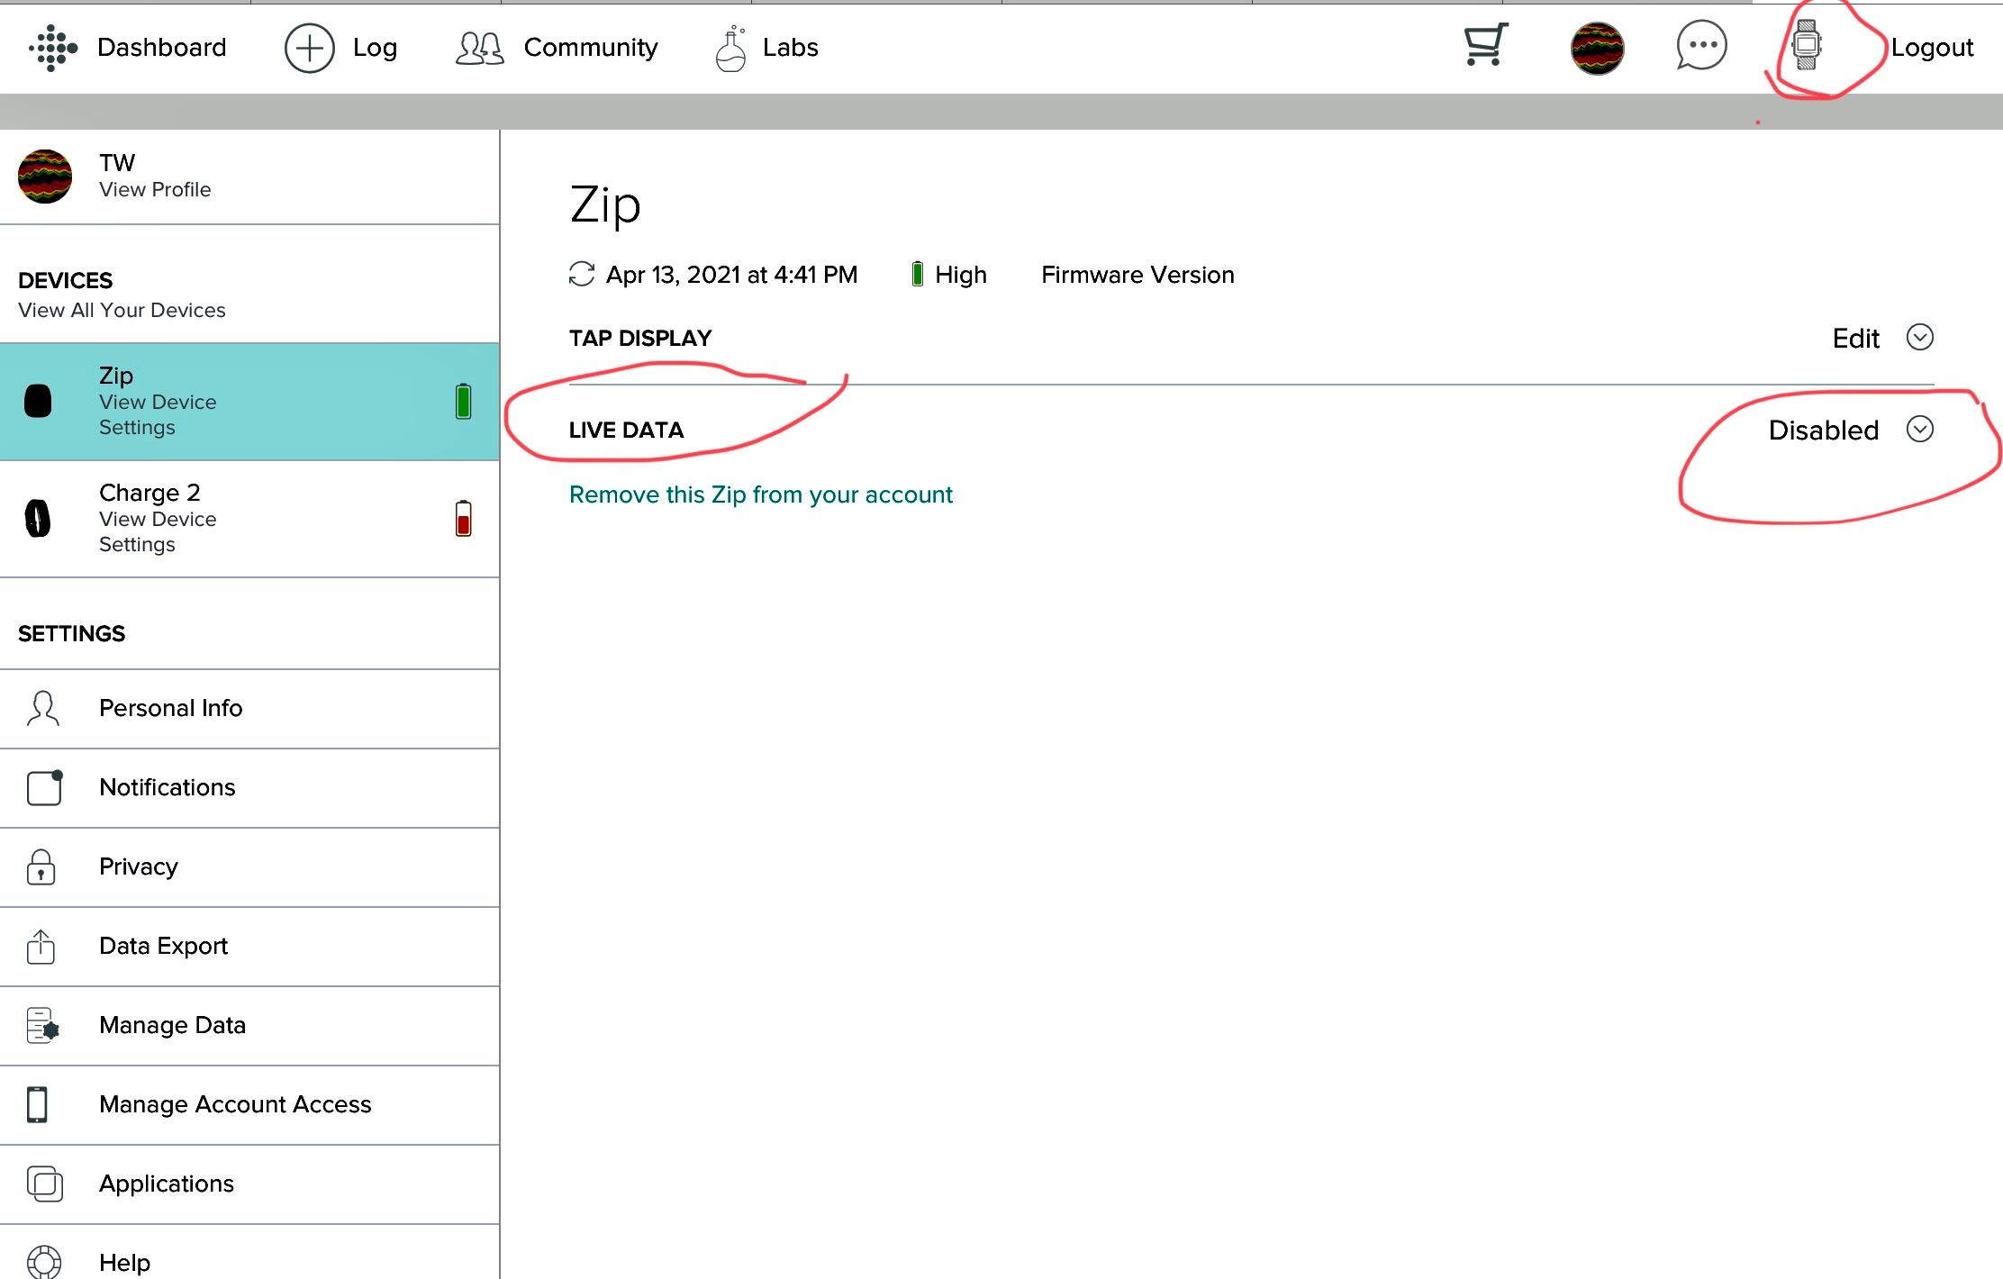Click the Fitbit logo dots icon
Image resolution: width=2003 pixels, height=1279 pixels.
[x=52, y=47]
